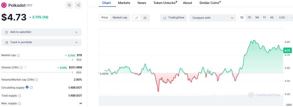Toggle LOG scale on chart

coord(282,18)
